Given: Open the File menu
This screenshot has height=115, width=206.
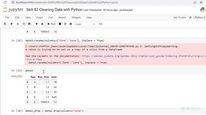Looking at the screenshot, I should click(x=7, y=18).
